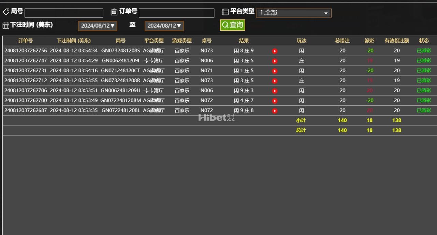437x235 pixels.
Task: Click the 局号 column header in table
Action: 120,41
